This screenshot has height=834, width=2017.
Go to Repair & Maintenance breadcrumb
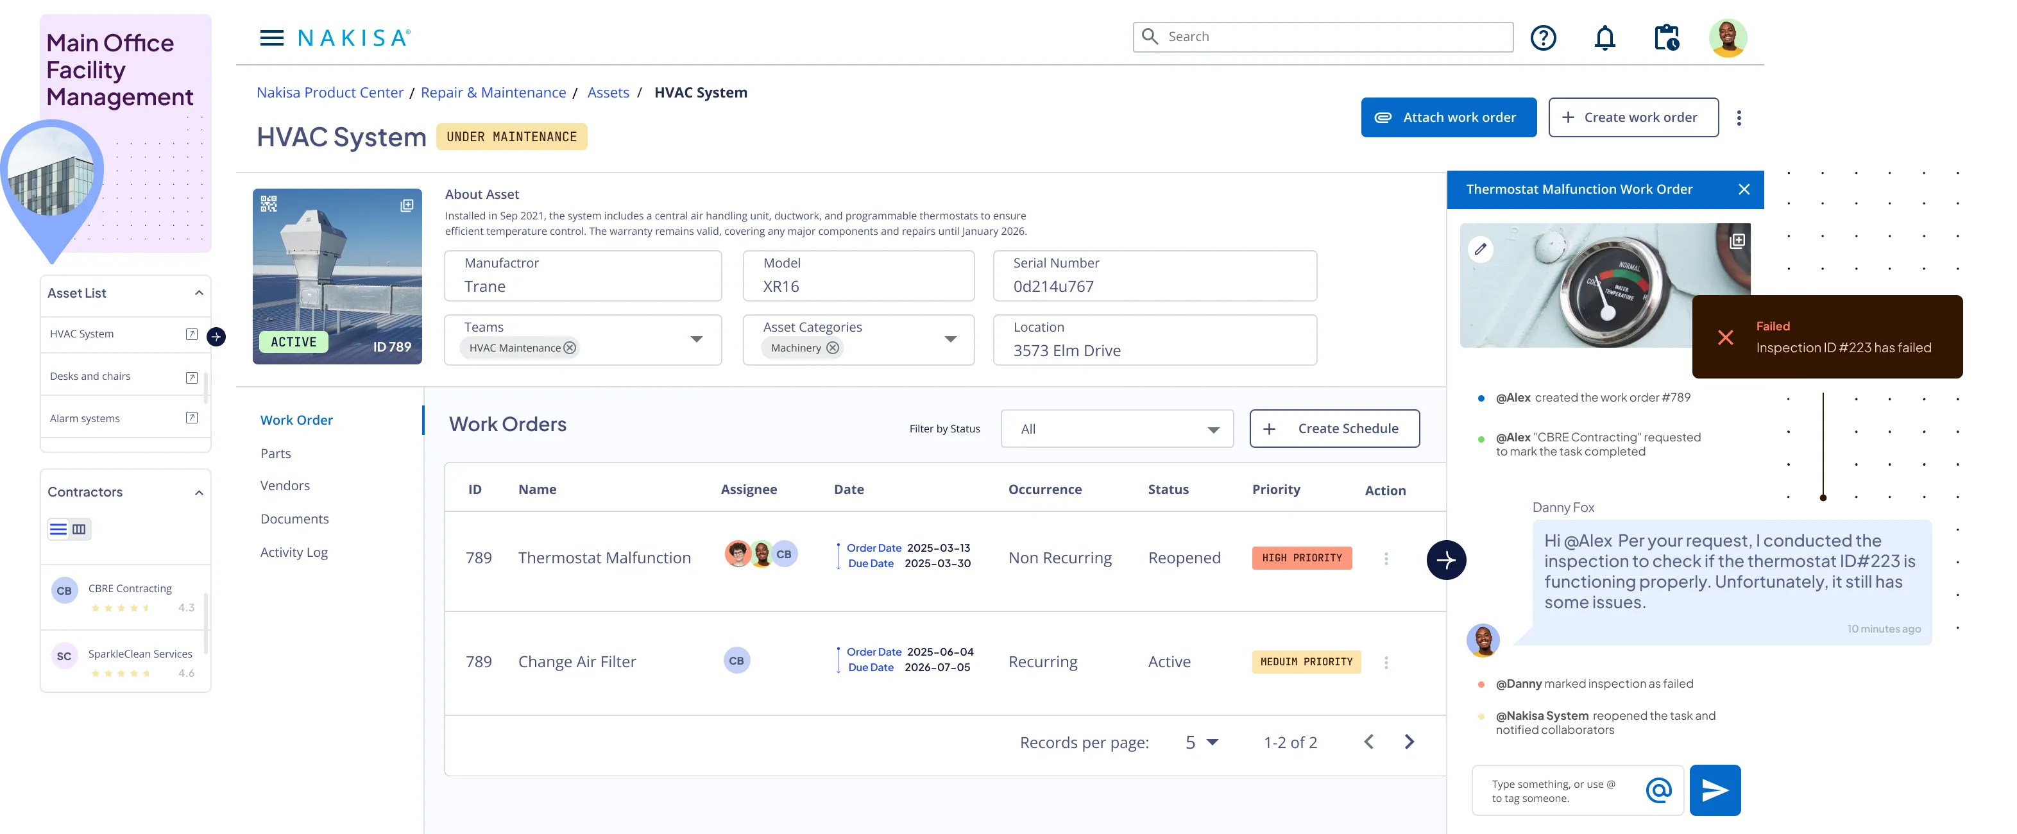[493, 92]
